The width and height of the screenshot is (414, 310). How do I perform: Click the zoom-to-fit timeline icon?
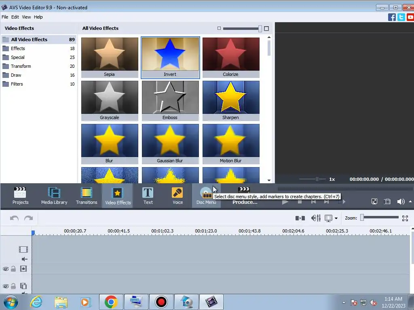[405, 218]
